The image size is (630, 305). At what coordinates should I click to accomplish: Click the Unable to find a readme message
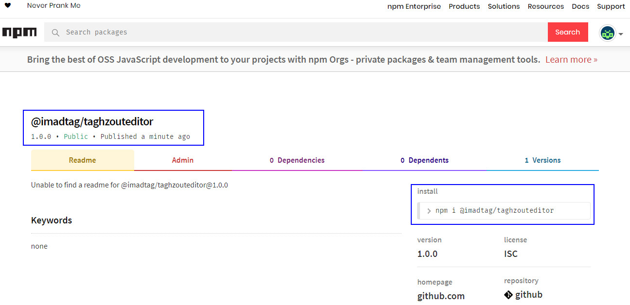tap(129, 185)
